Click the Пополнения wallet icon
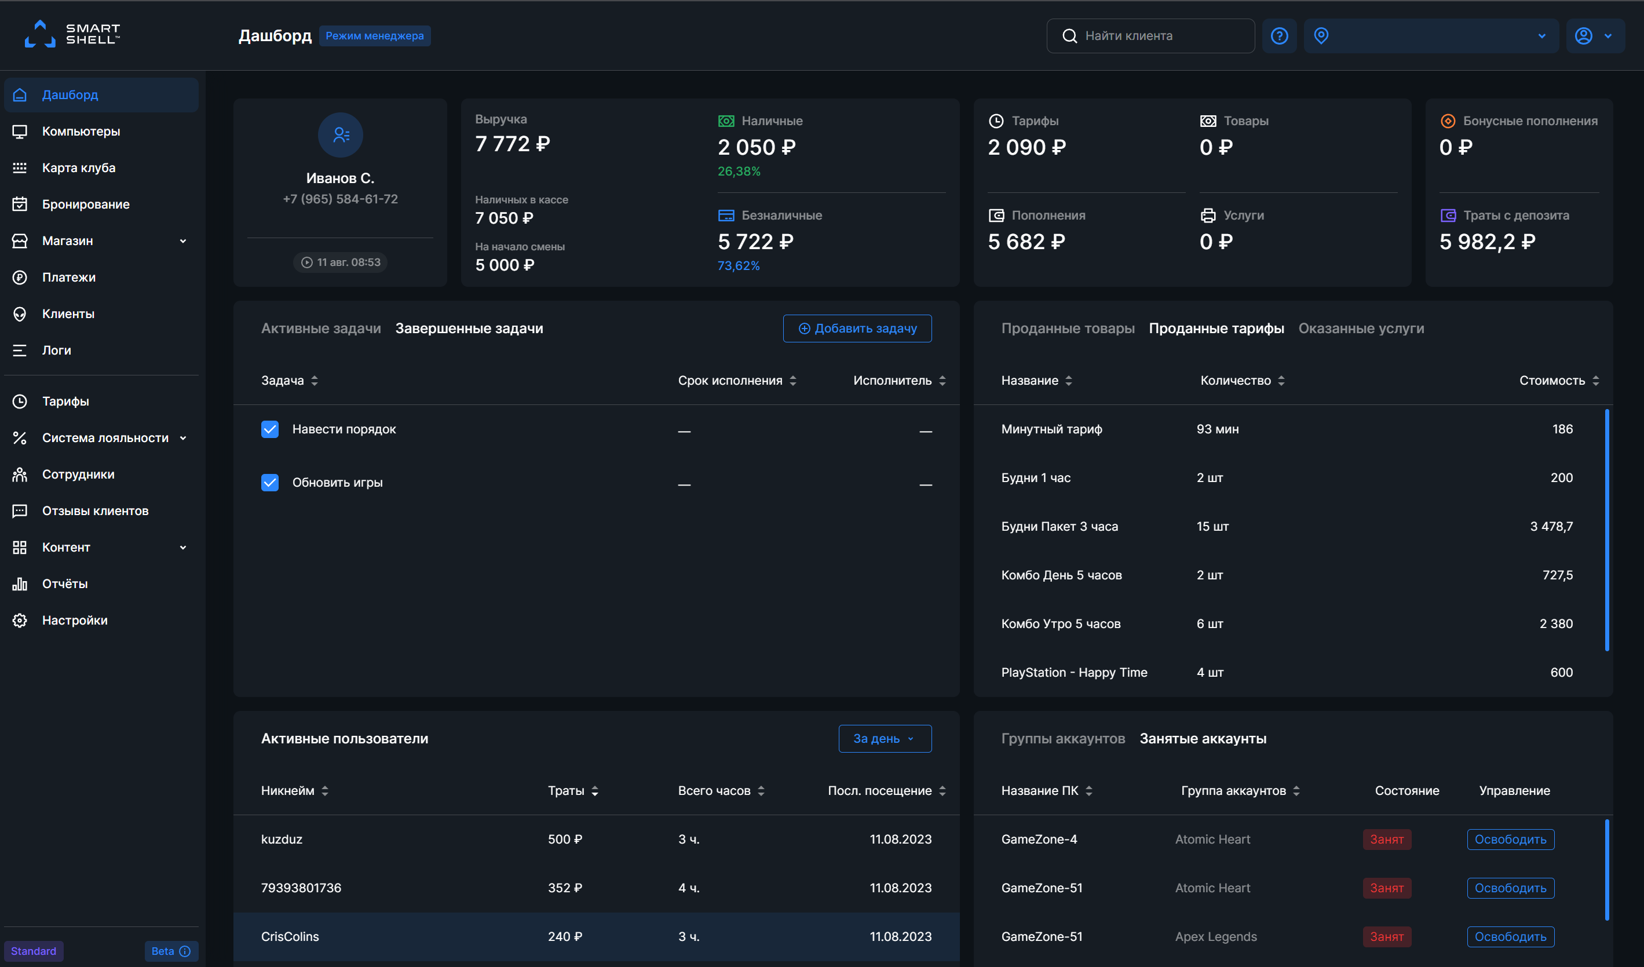Image resolution: width=1644 pixels, height=967 pixels. click(996, 216)
